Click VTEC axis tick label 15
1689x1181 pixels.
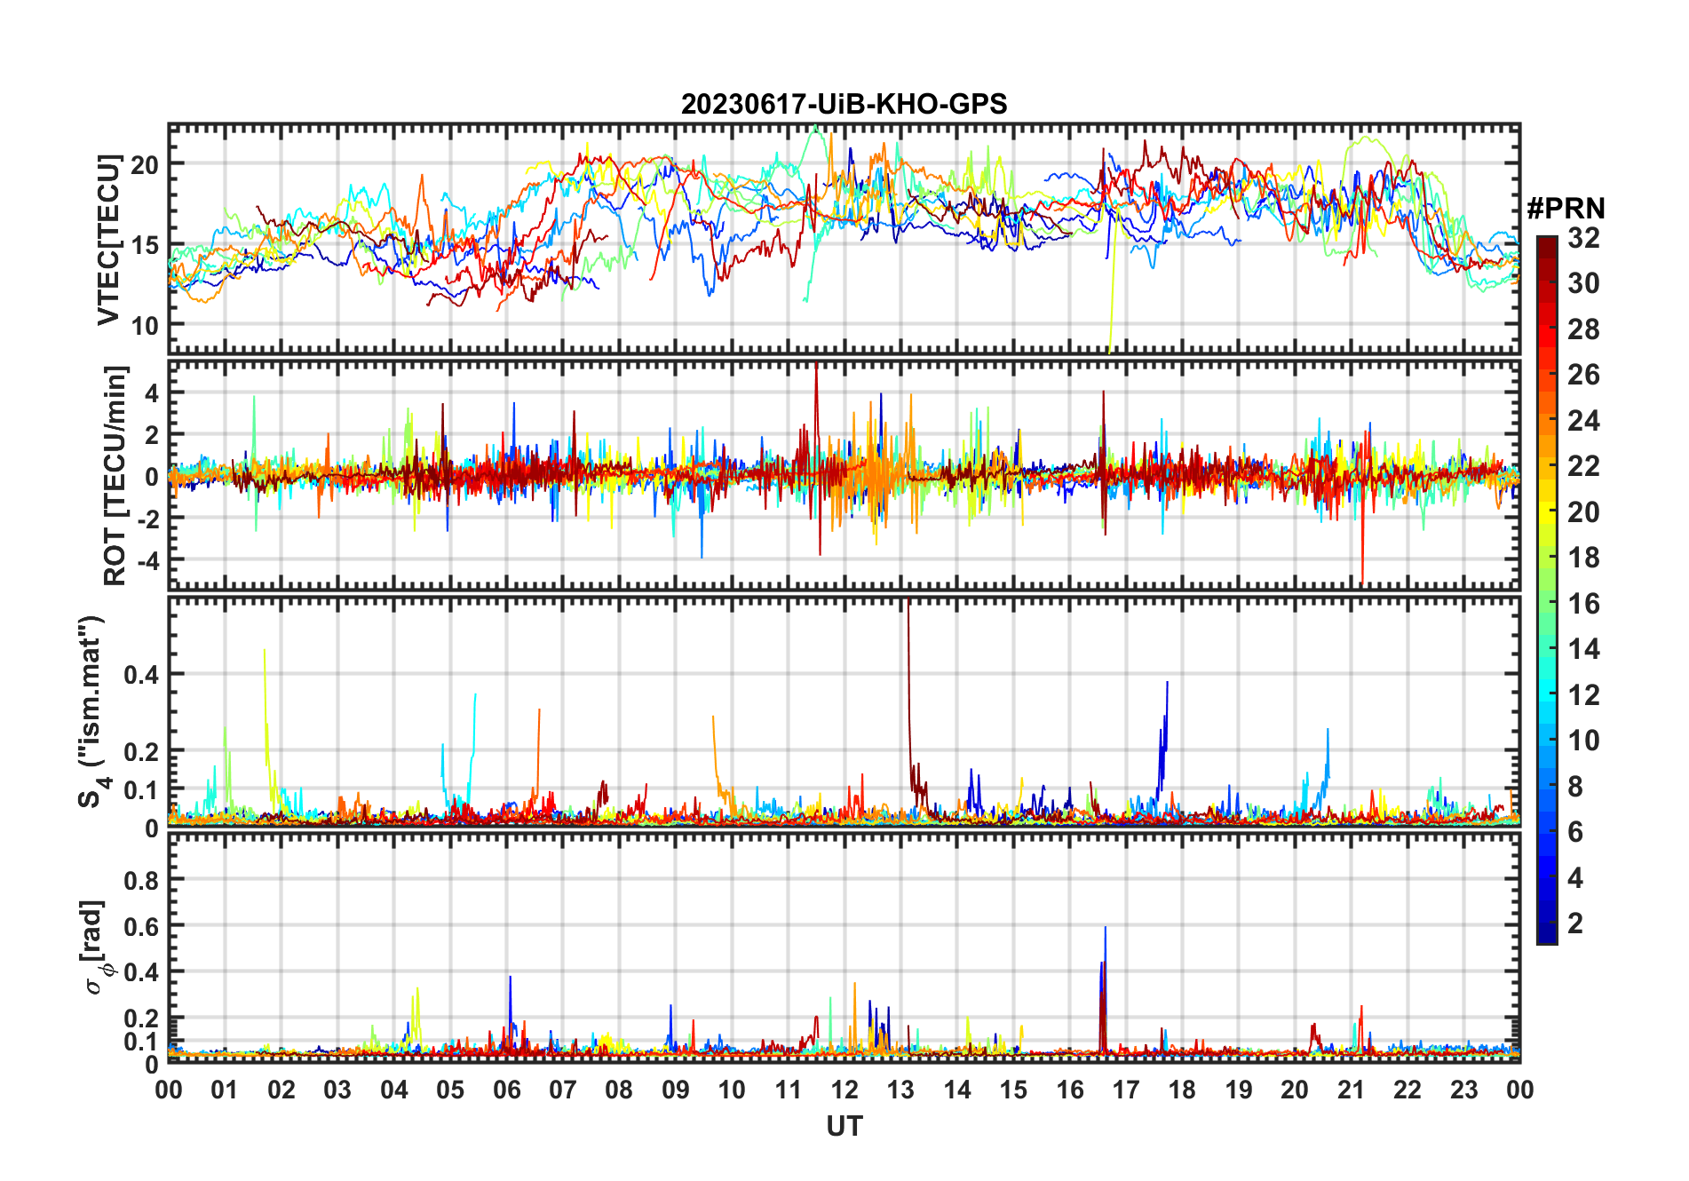tap(145, 245)
